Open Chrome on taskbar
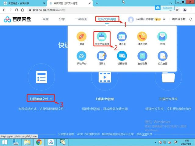Viewport: 195px width, 146px height. (39, 142)
